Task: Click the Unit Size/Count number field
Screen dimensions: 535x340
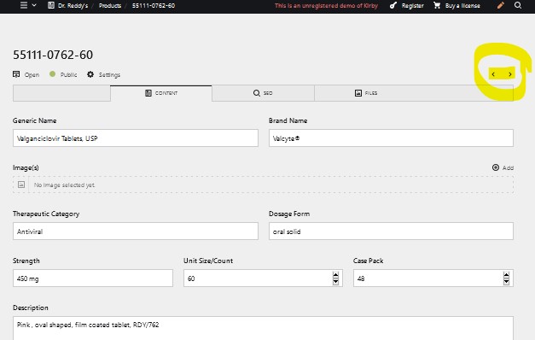Action: pyautogui.click(x=263, y=278)
